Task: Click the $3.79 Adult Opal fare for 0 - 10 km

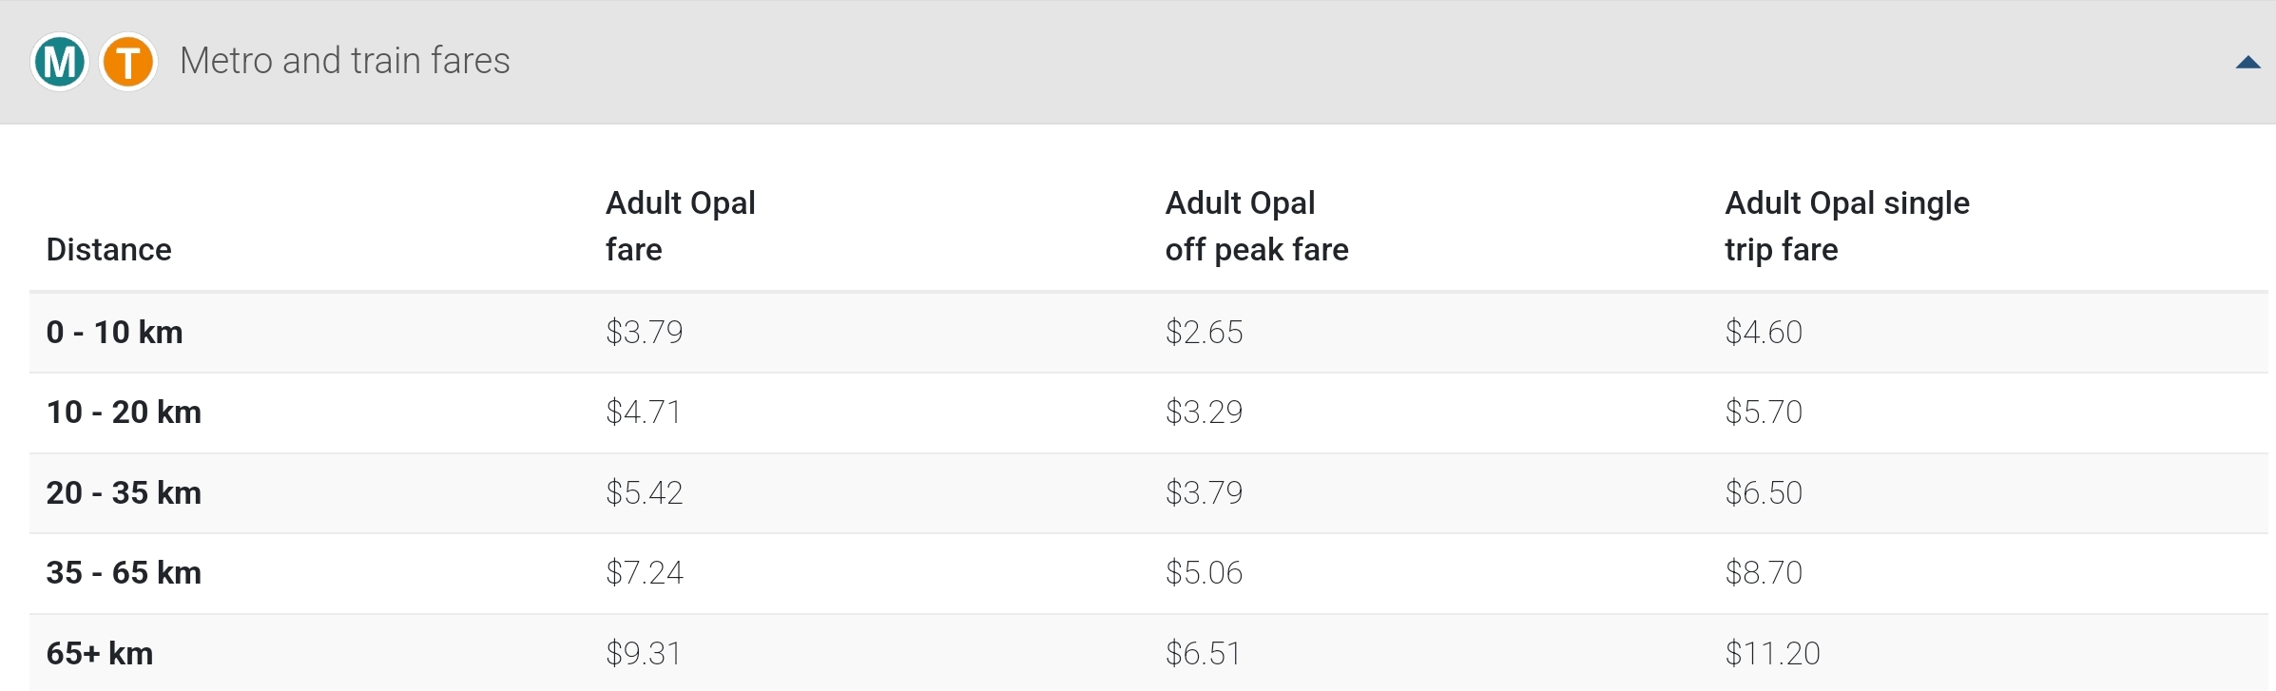Action: (645, 332)
